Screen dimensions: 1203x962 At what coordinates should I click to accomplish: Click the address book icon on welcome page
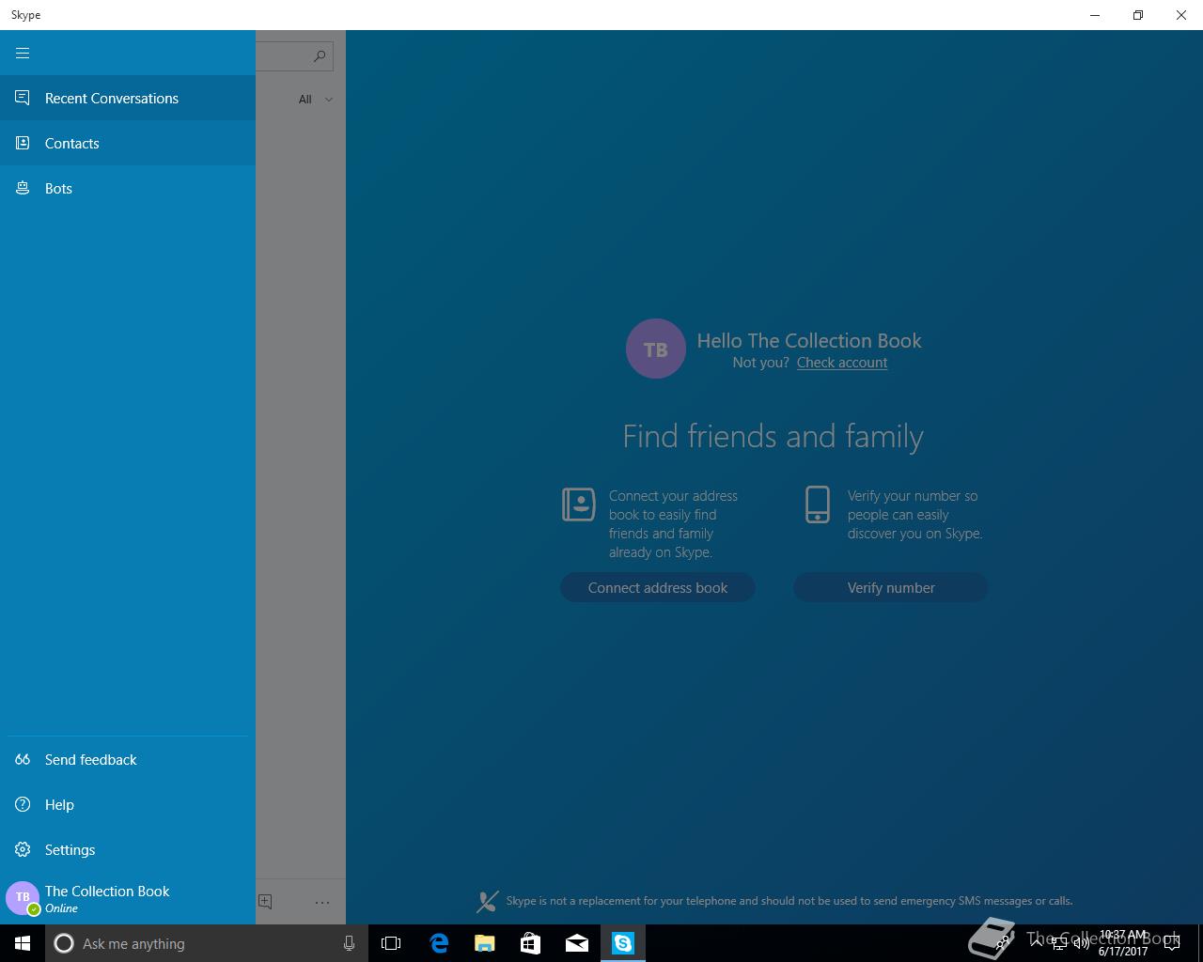coord(579,504)
